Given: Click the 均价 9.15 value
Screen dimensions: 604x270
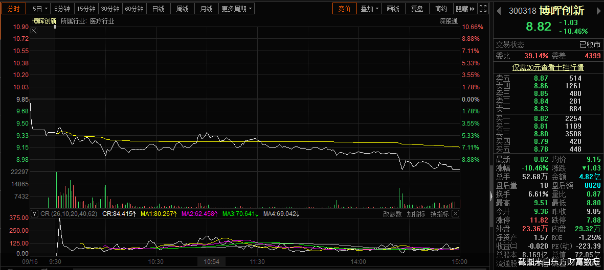Looking at the screenshot, I should pyautogui.click(x=594, y=159).
